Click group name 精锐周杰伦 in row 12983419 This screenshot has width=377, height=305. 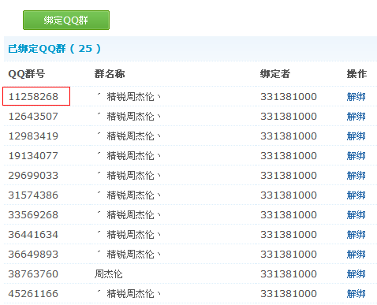130,136
